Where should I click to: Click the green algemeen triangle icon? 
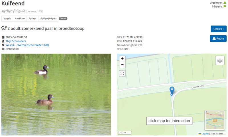tap(225, 3)
